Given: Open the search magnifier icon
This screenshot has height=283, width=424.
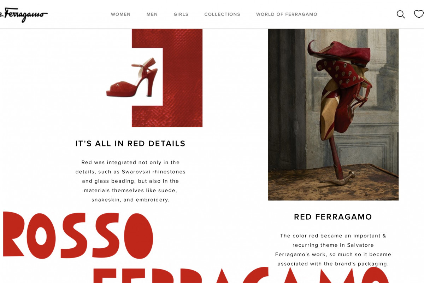Looking at the screenshot, I should pyautogui.click(x=401, y=14).
